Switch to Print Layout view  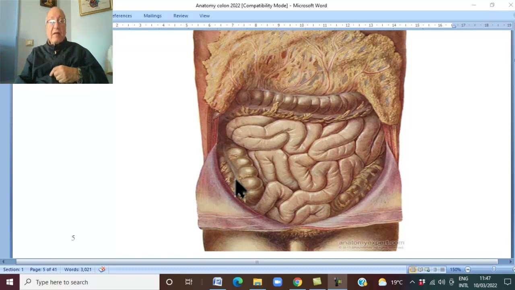(x=412, y=269)
